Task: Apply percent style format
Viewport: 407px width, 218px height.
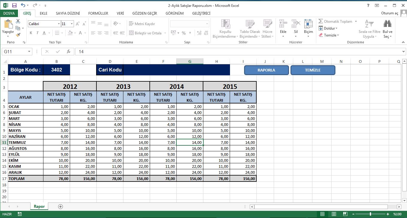Action: click(184, 33)
